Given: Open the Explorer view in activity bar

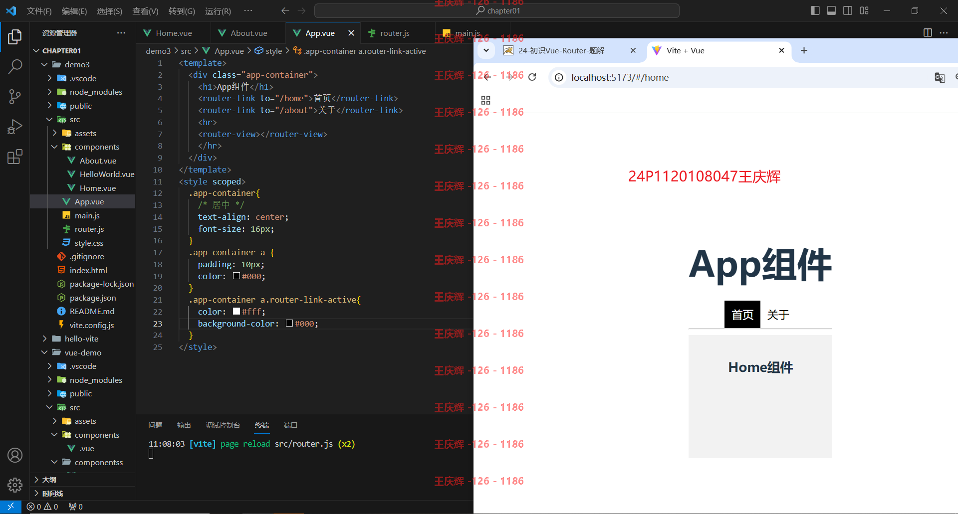Looking at the screenshot, I should click(15, 36).
